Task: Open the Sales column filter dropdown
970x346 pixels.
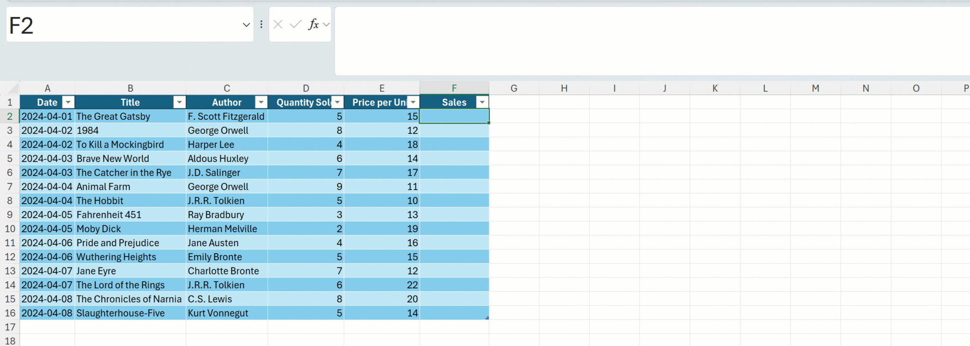Action: point(482,102)
